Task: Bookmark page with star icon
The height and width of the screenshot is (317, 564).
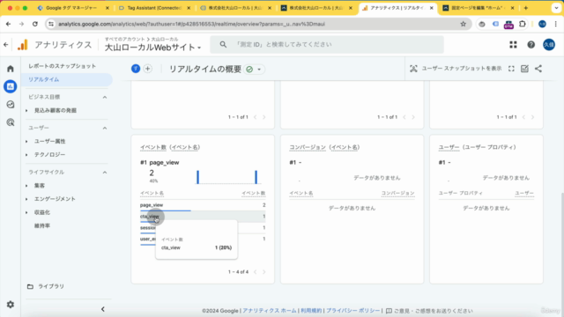Action: 463,24
